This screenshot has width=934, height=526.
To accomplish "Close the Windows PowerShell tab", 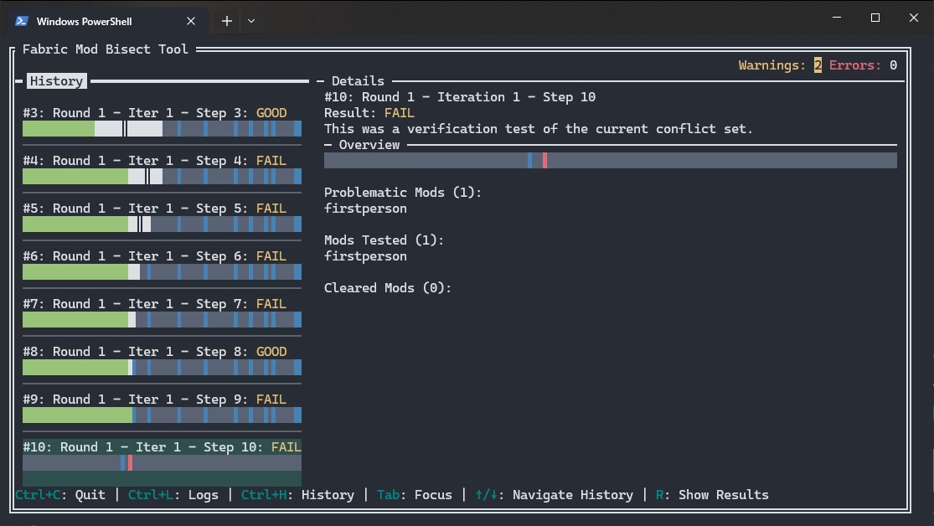I will pos(191,21).
